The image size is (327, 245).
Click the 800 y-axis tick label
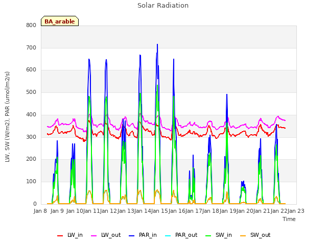pyautogui.click(x=31, y=25)
